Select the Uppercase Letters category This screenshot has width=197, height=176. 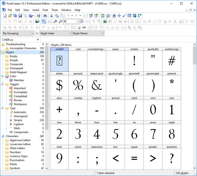20,140
